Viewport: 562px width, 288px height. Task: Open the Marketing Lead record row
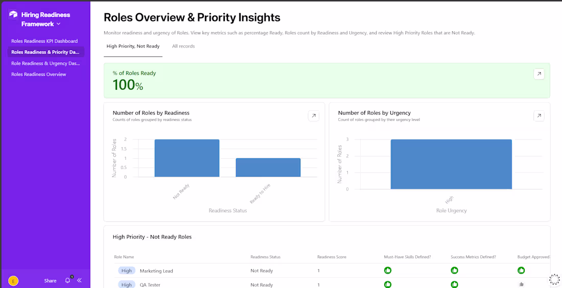pyautogui.click(x=156, y=271)
